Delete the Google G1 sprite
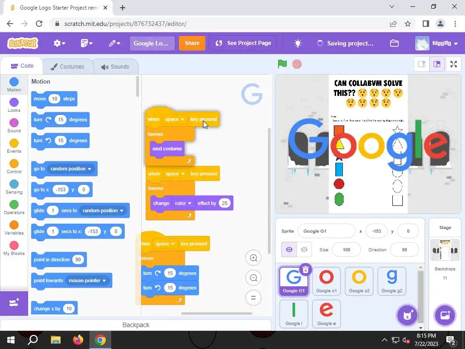Image resolution: width=465 pixels, height=349 pixels. click(306, 269)
